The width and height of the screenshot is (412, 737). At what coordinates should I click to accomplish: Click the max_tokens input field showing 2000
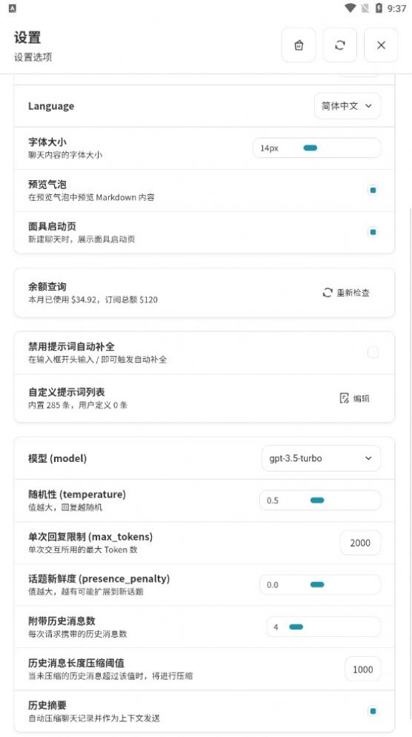click(360, 543)
